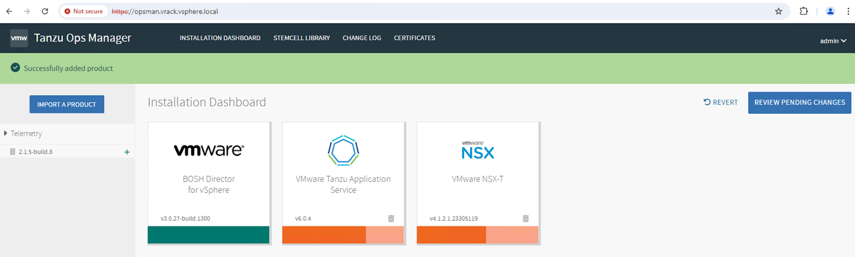Open the VMware NSX-T tile title

point(478,179)
